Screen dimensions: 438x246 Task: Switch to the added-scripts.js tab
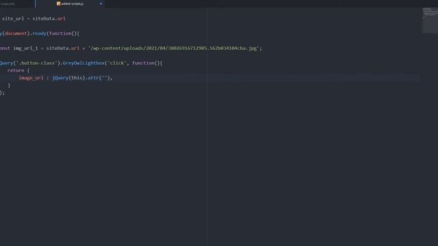pos(70,3)
